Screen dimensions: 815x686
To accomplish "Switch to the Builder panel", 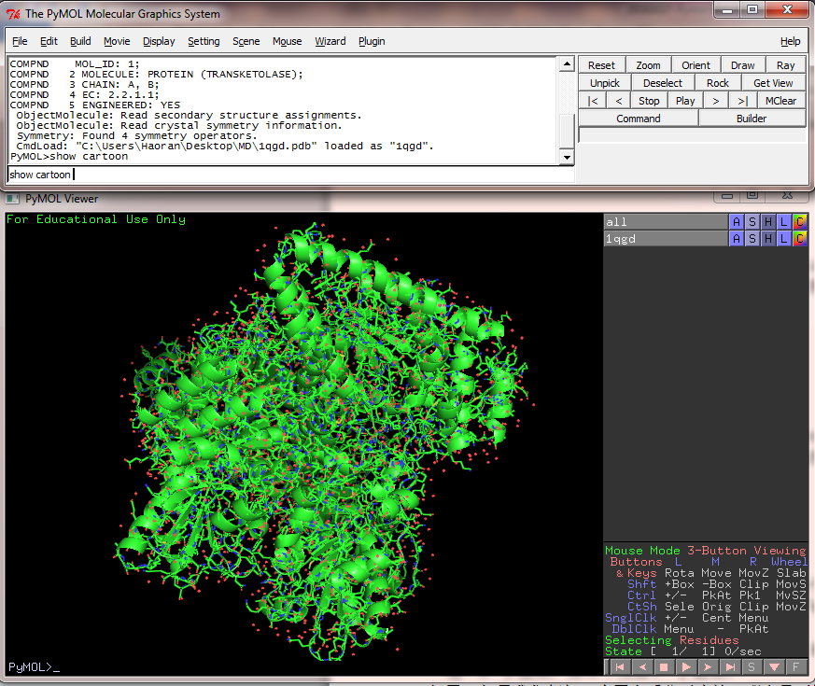I will coord(752,118).
